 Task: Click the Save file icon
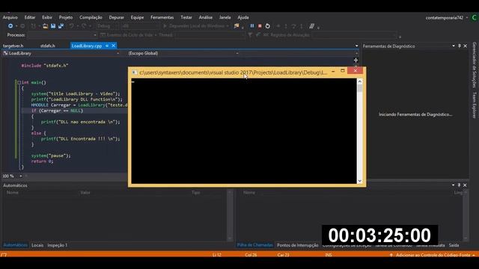point(53,26)
